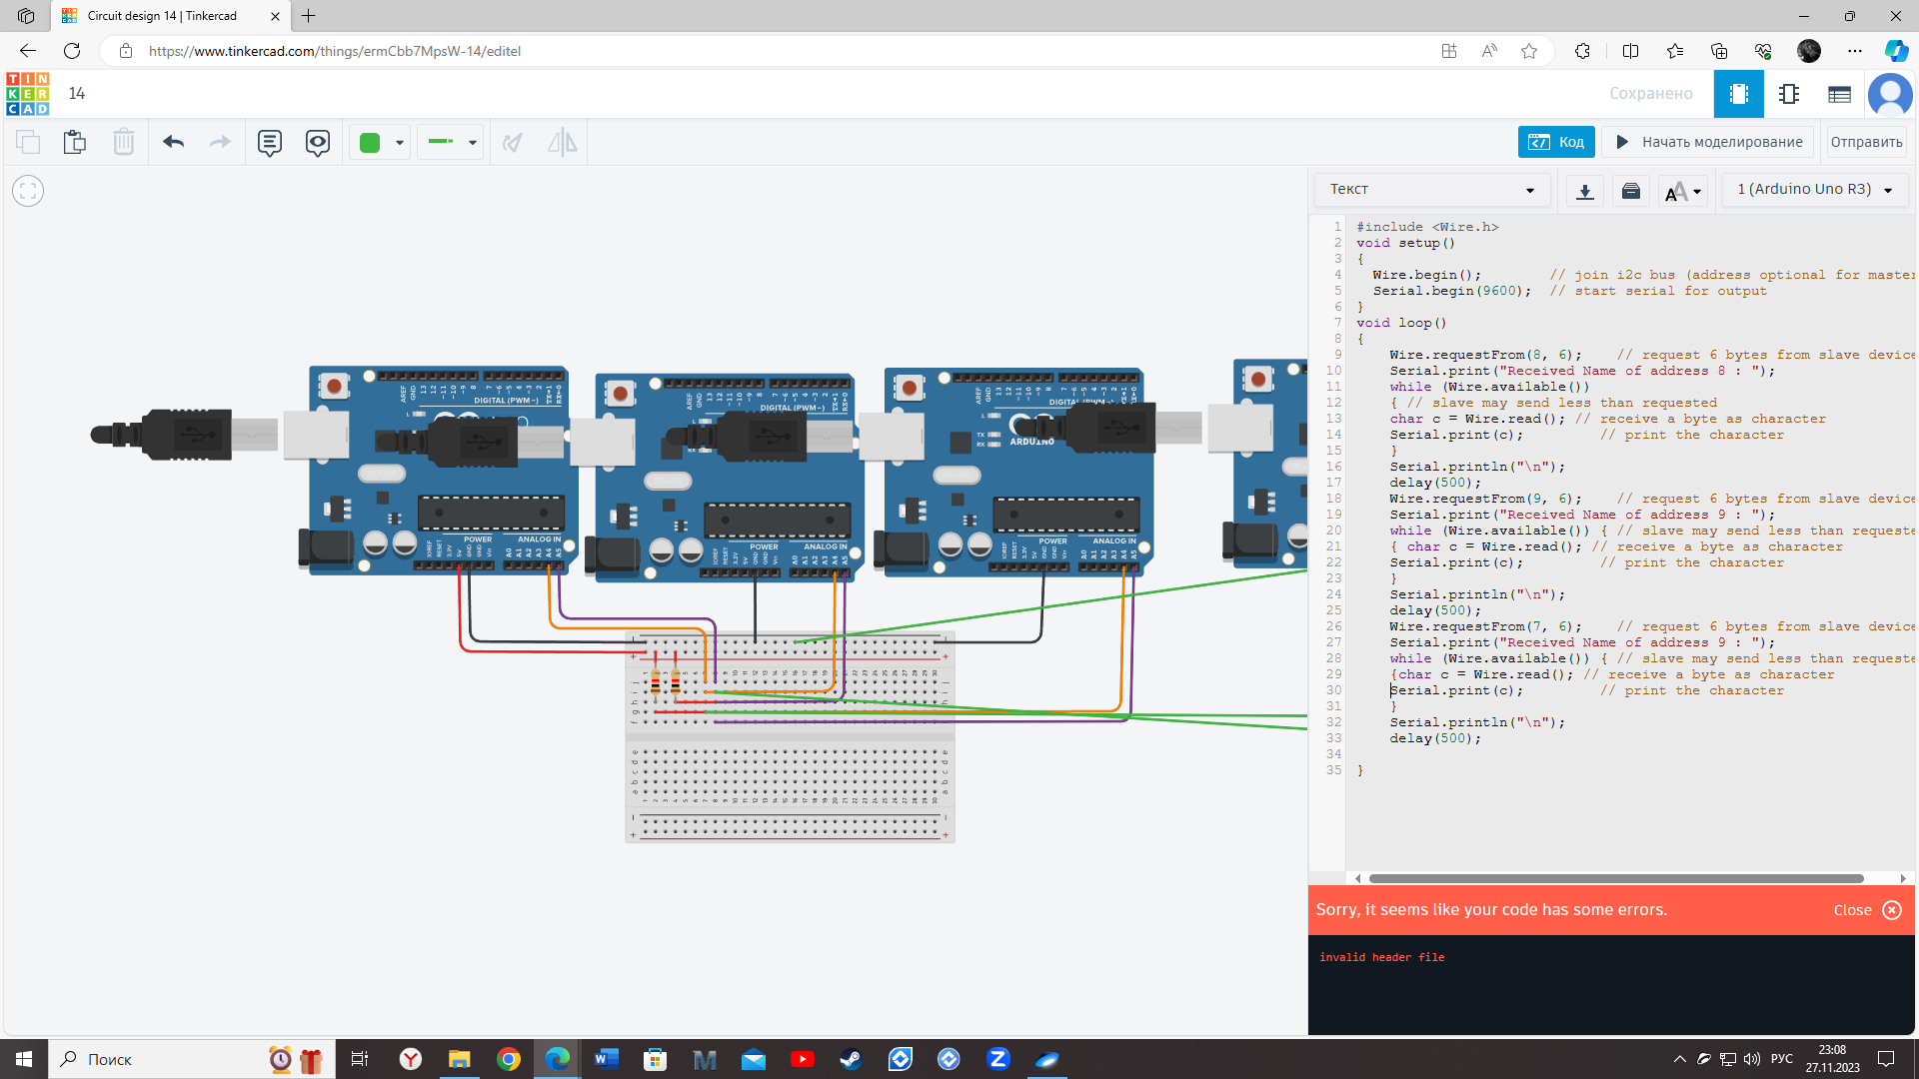Open Steam from the taskbar
Viewport: 1919px width, 1079px height.
click(x=851, y=1059)
